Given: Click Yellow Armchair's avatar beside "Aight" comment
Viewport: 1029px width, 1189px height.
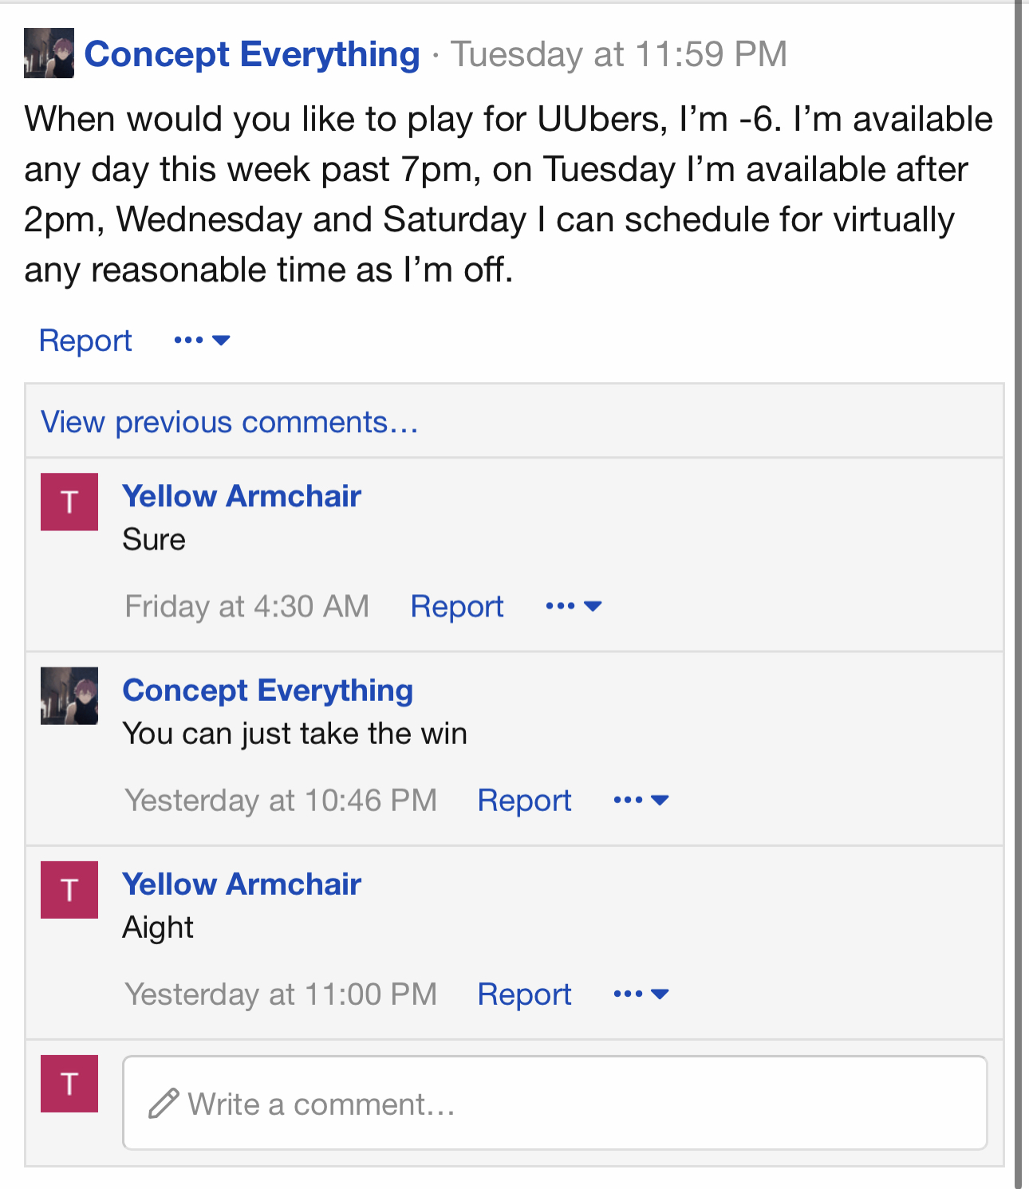Looking at the screenshot, I should pos(69,890).
